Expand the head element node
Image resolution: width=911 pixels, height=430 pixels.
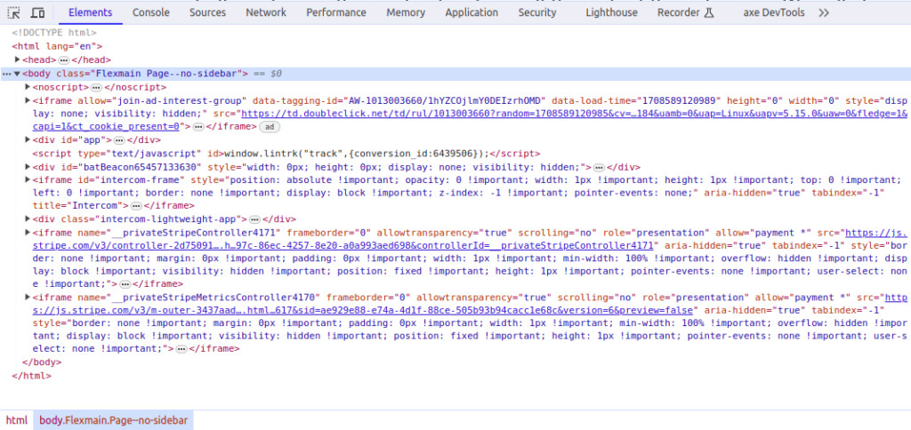click(18, 60)
